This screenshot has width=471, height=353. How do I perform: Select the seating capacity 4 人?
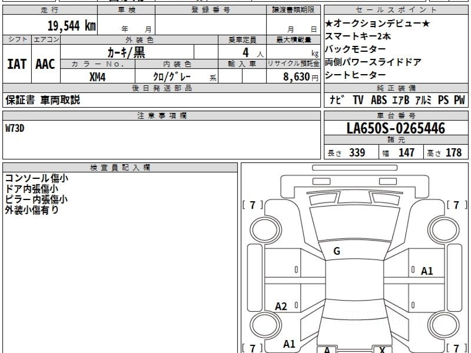coord(252,52)
